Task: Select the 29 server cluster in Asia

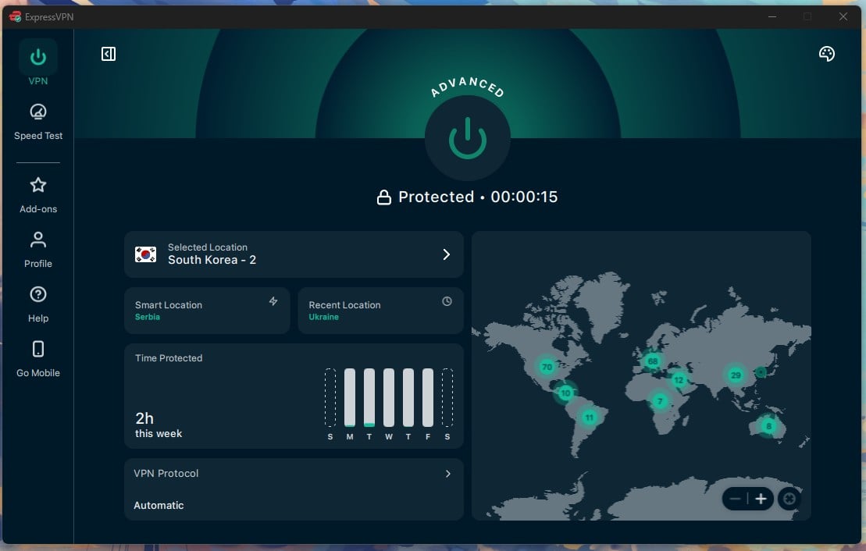Action: pyautogui.click(x=736, y=375)
